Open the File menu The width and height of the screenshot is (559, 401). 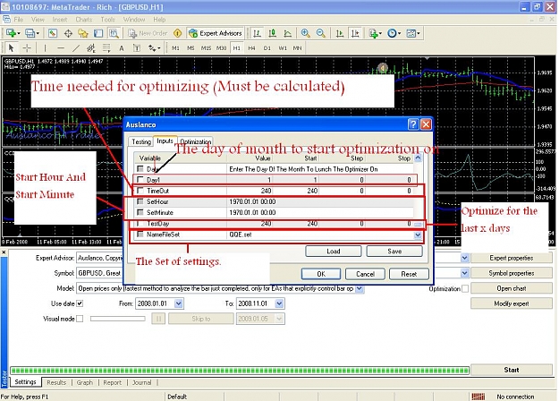[19, 20]
